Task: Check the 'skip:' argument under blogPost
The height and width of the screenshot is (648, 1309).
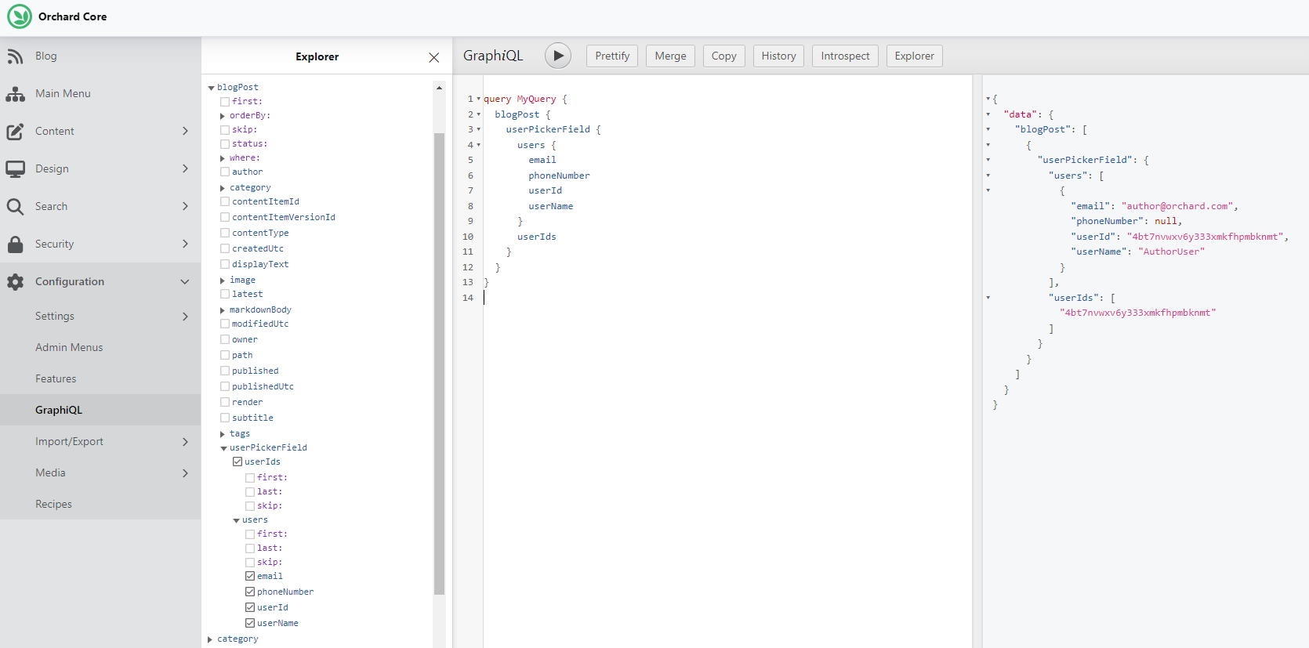Action: (x=225, y=130)
